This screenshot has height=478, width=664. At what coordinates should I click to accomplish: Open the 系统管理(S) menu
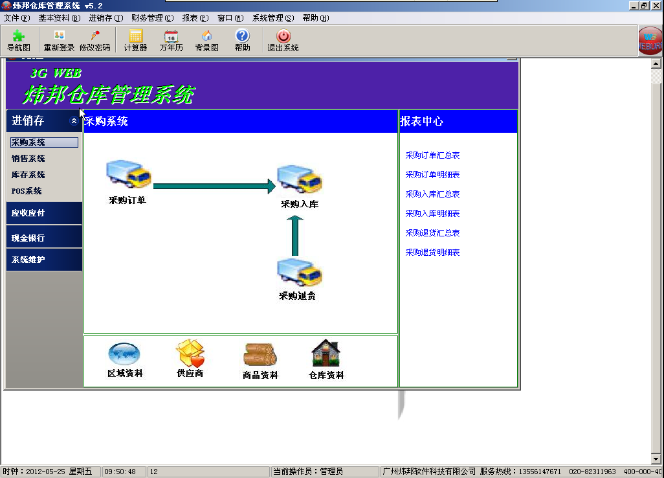273,17
